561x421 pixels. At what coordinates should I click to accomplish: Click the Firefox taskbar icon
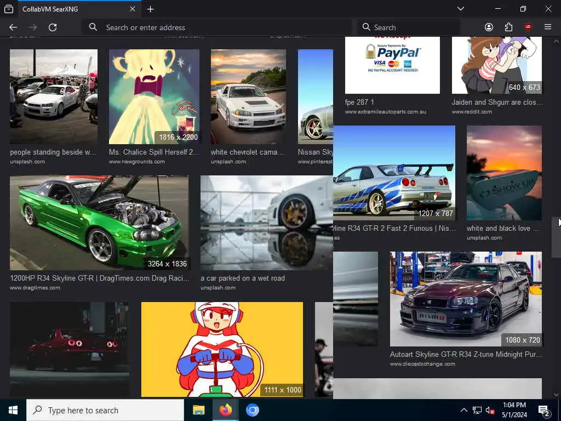[225, 410]
